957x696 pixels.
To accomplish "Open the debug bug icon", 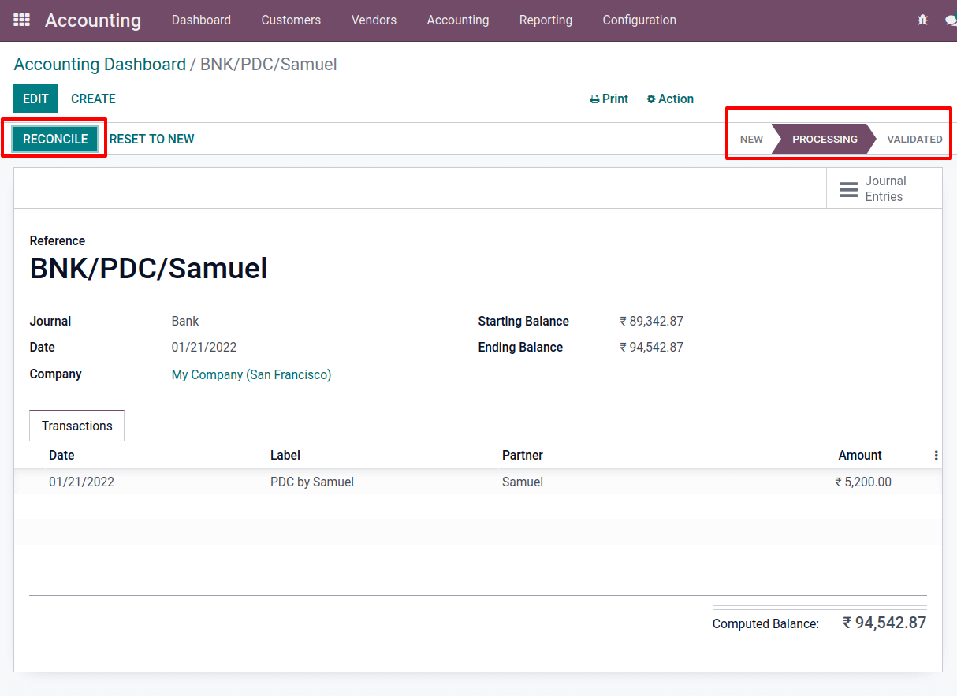I will coord(922,20).
